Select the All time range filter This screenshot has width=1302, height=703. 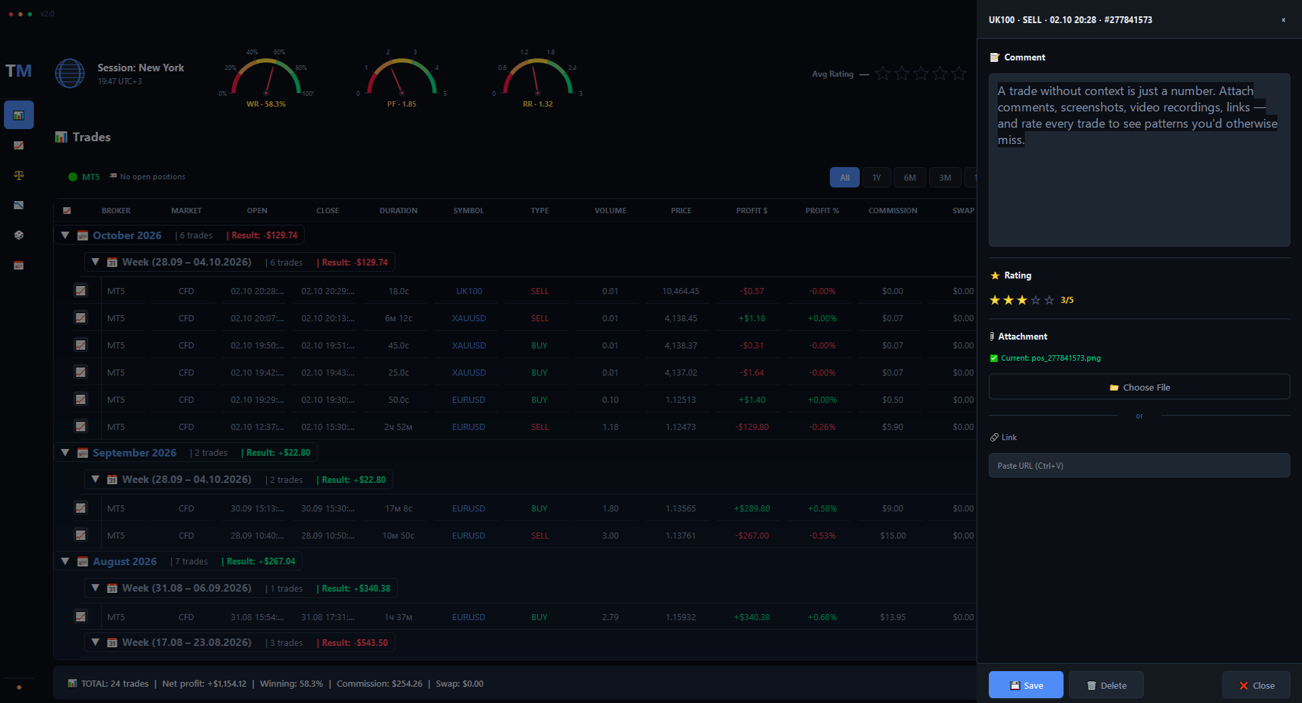(845, 177)
